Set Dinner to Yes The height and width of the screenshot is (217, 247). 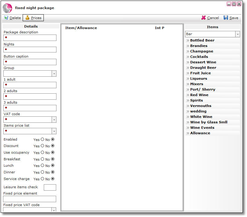click(42, 172)
